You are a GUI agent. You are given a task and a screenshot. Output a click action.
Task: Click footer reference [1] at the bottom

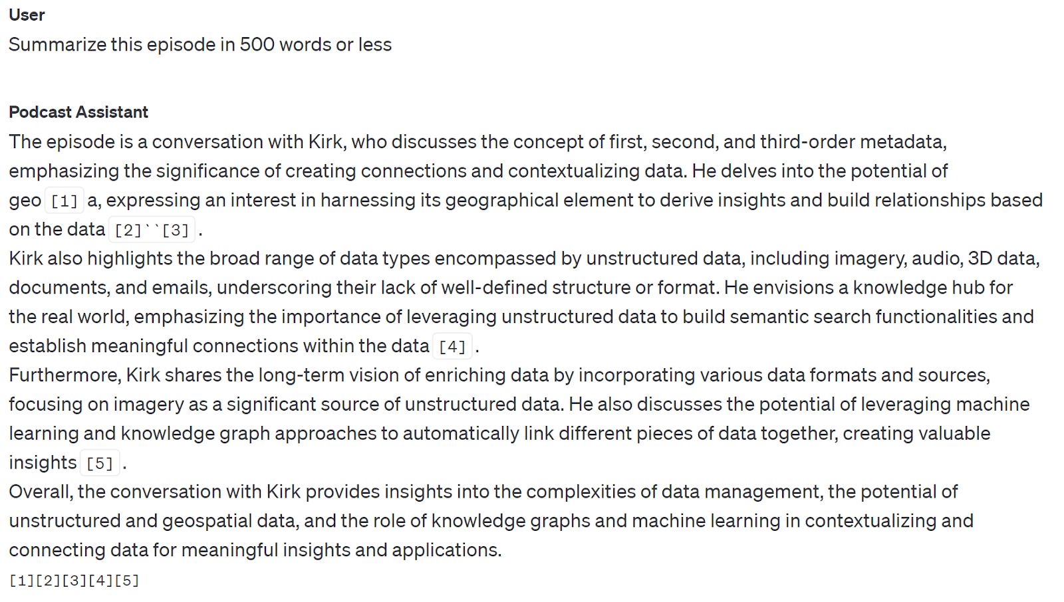pos(22,581)
